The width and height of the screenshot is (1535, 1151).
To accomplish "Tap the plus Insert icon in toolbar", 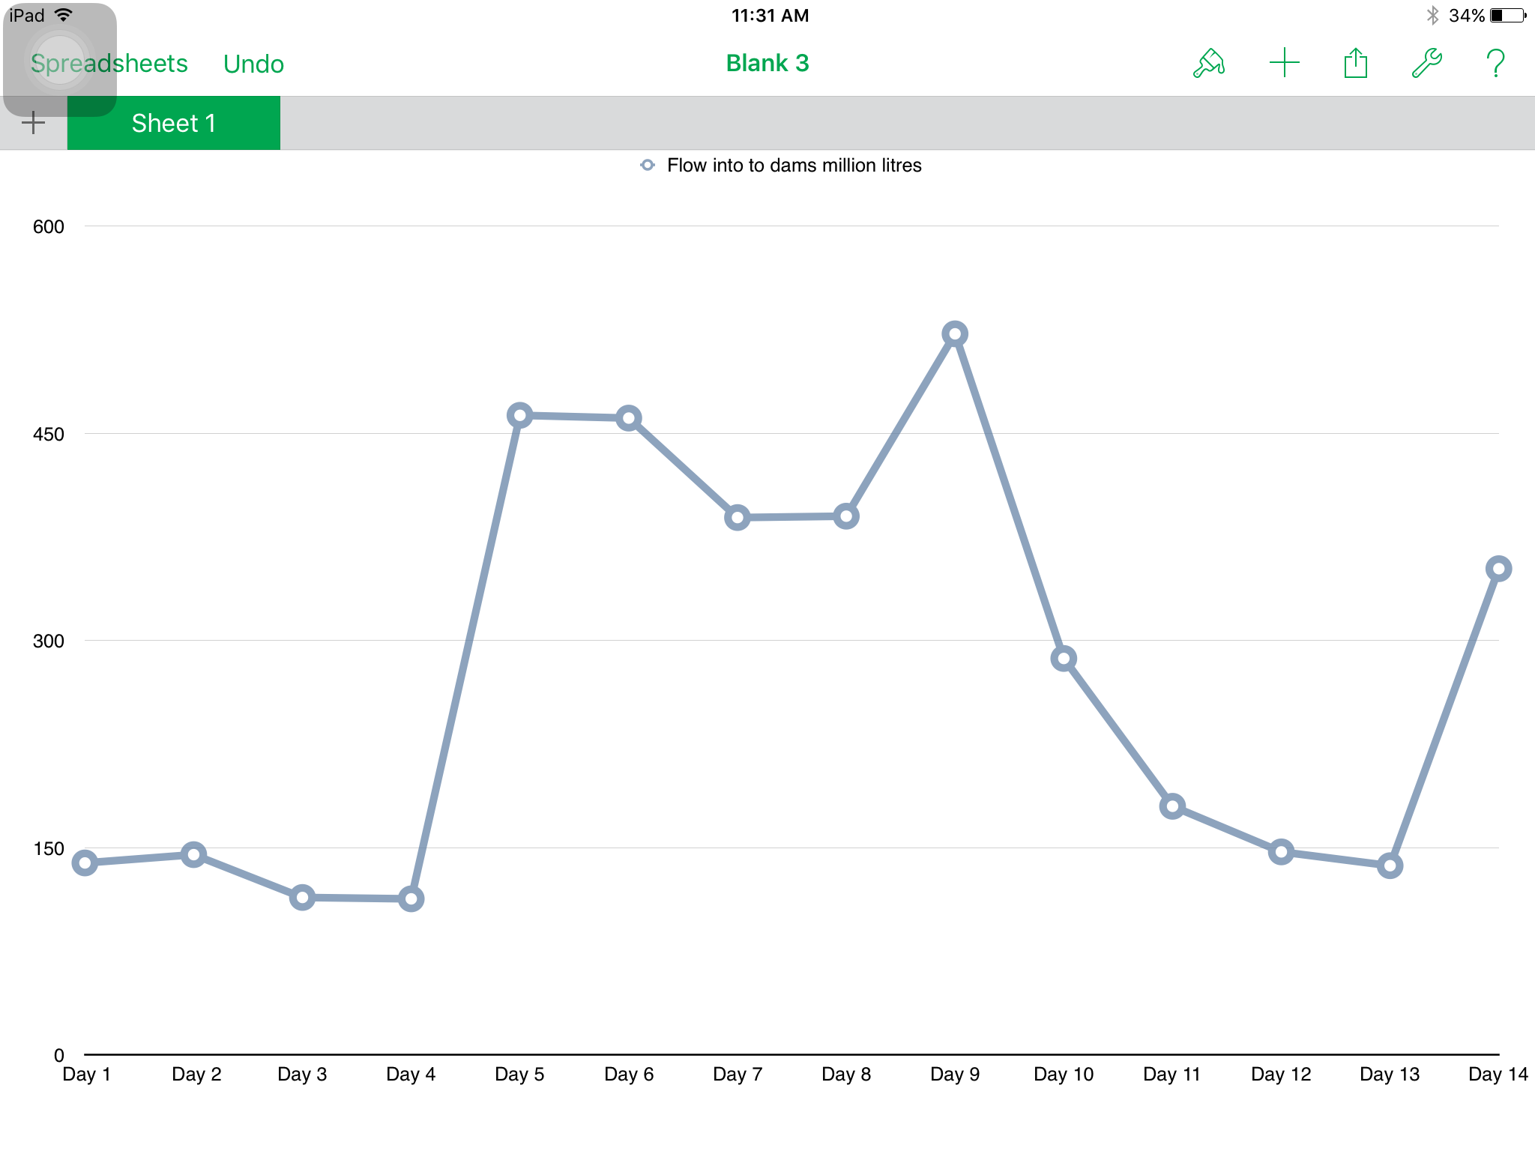I will [1284, 63].
